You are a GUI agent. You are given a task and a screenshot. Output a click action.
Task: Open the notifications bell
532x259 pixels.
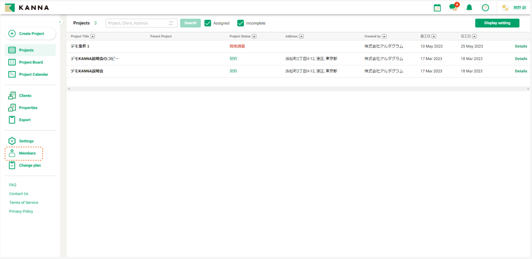pyautogui.click(x=469, y=7)
